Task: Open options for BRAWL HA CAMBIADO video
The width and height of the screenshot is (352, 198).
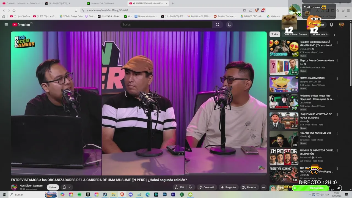Action: pyautogui.click(x=337, y=78)
